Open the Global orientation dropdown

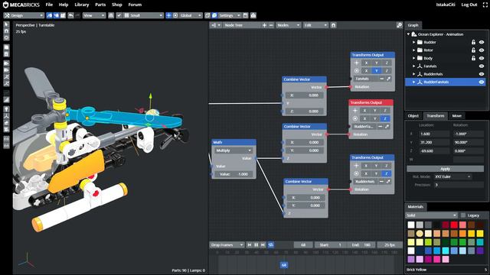point(191,15)
